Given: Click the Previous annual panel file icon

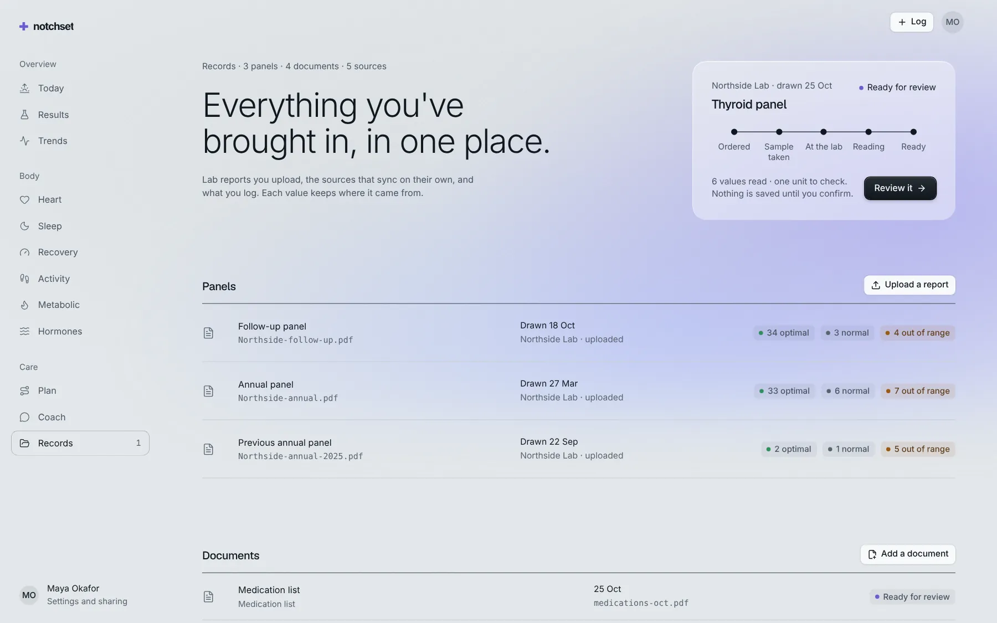Looking at the screenshot, I should pyautogui.click(x=208, y=449).
